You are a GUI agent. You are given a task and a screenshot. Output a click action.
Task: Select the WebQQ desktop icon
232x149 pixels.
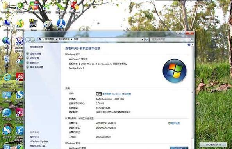pos(7,113)
